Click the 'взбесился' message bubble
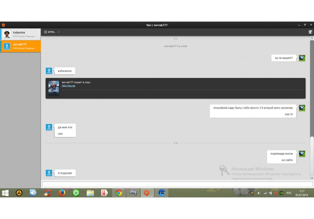 pyautogui.click(x=65, y=71)
